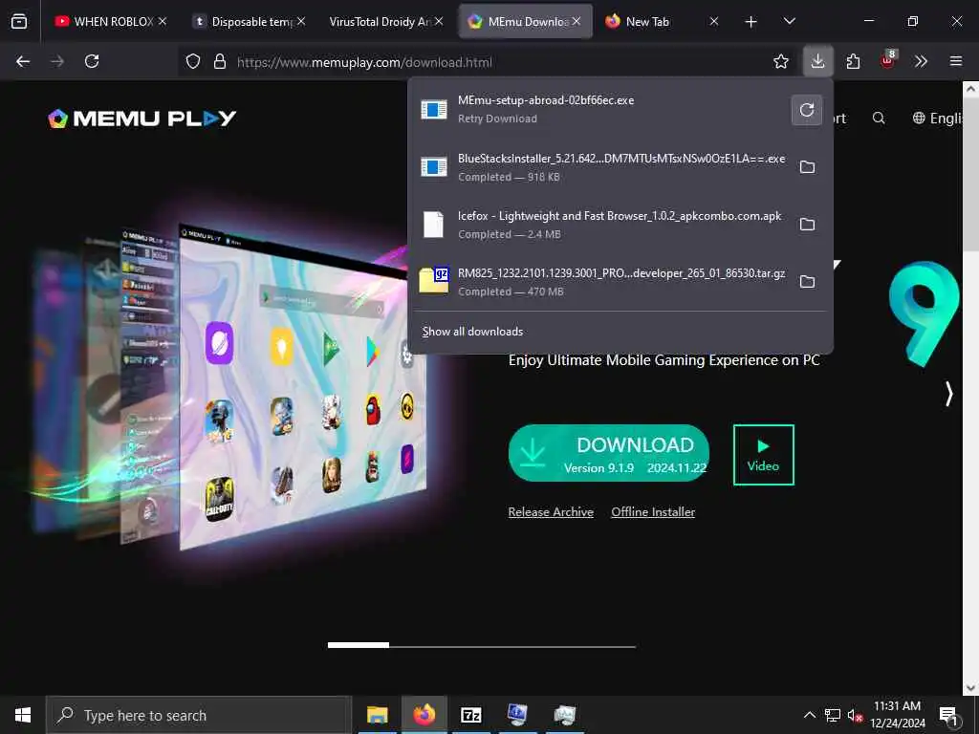Viewport: 979px width, 734px height.
Task: Open the Offline Installer link
Action: pyautogui.click(x=653, y=512)
